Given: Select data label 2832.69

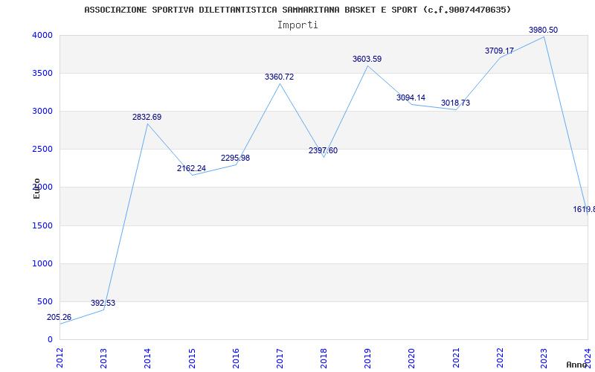Looking at the screenshot, I should 147,117.
